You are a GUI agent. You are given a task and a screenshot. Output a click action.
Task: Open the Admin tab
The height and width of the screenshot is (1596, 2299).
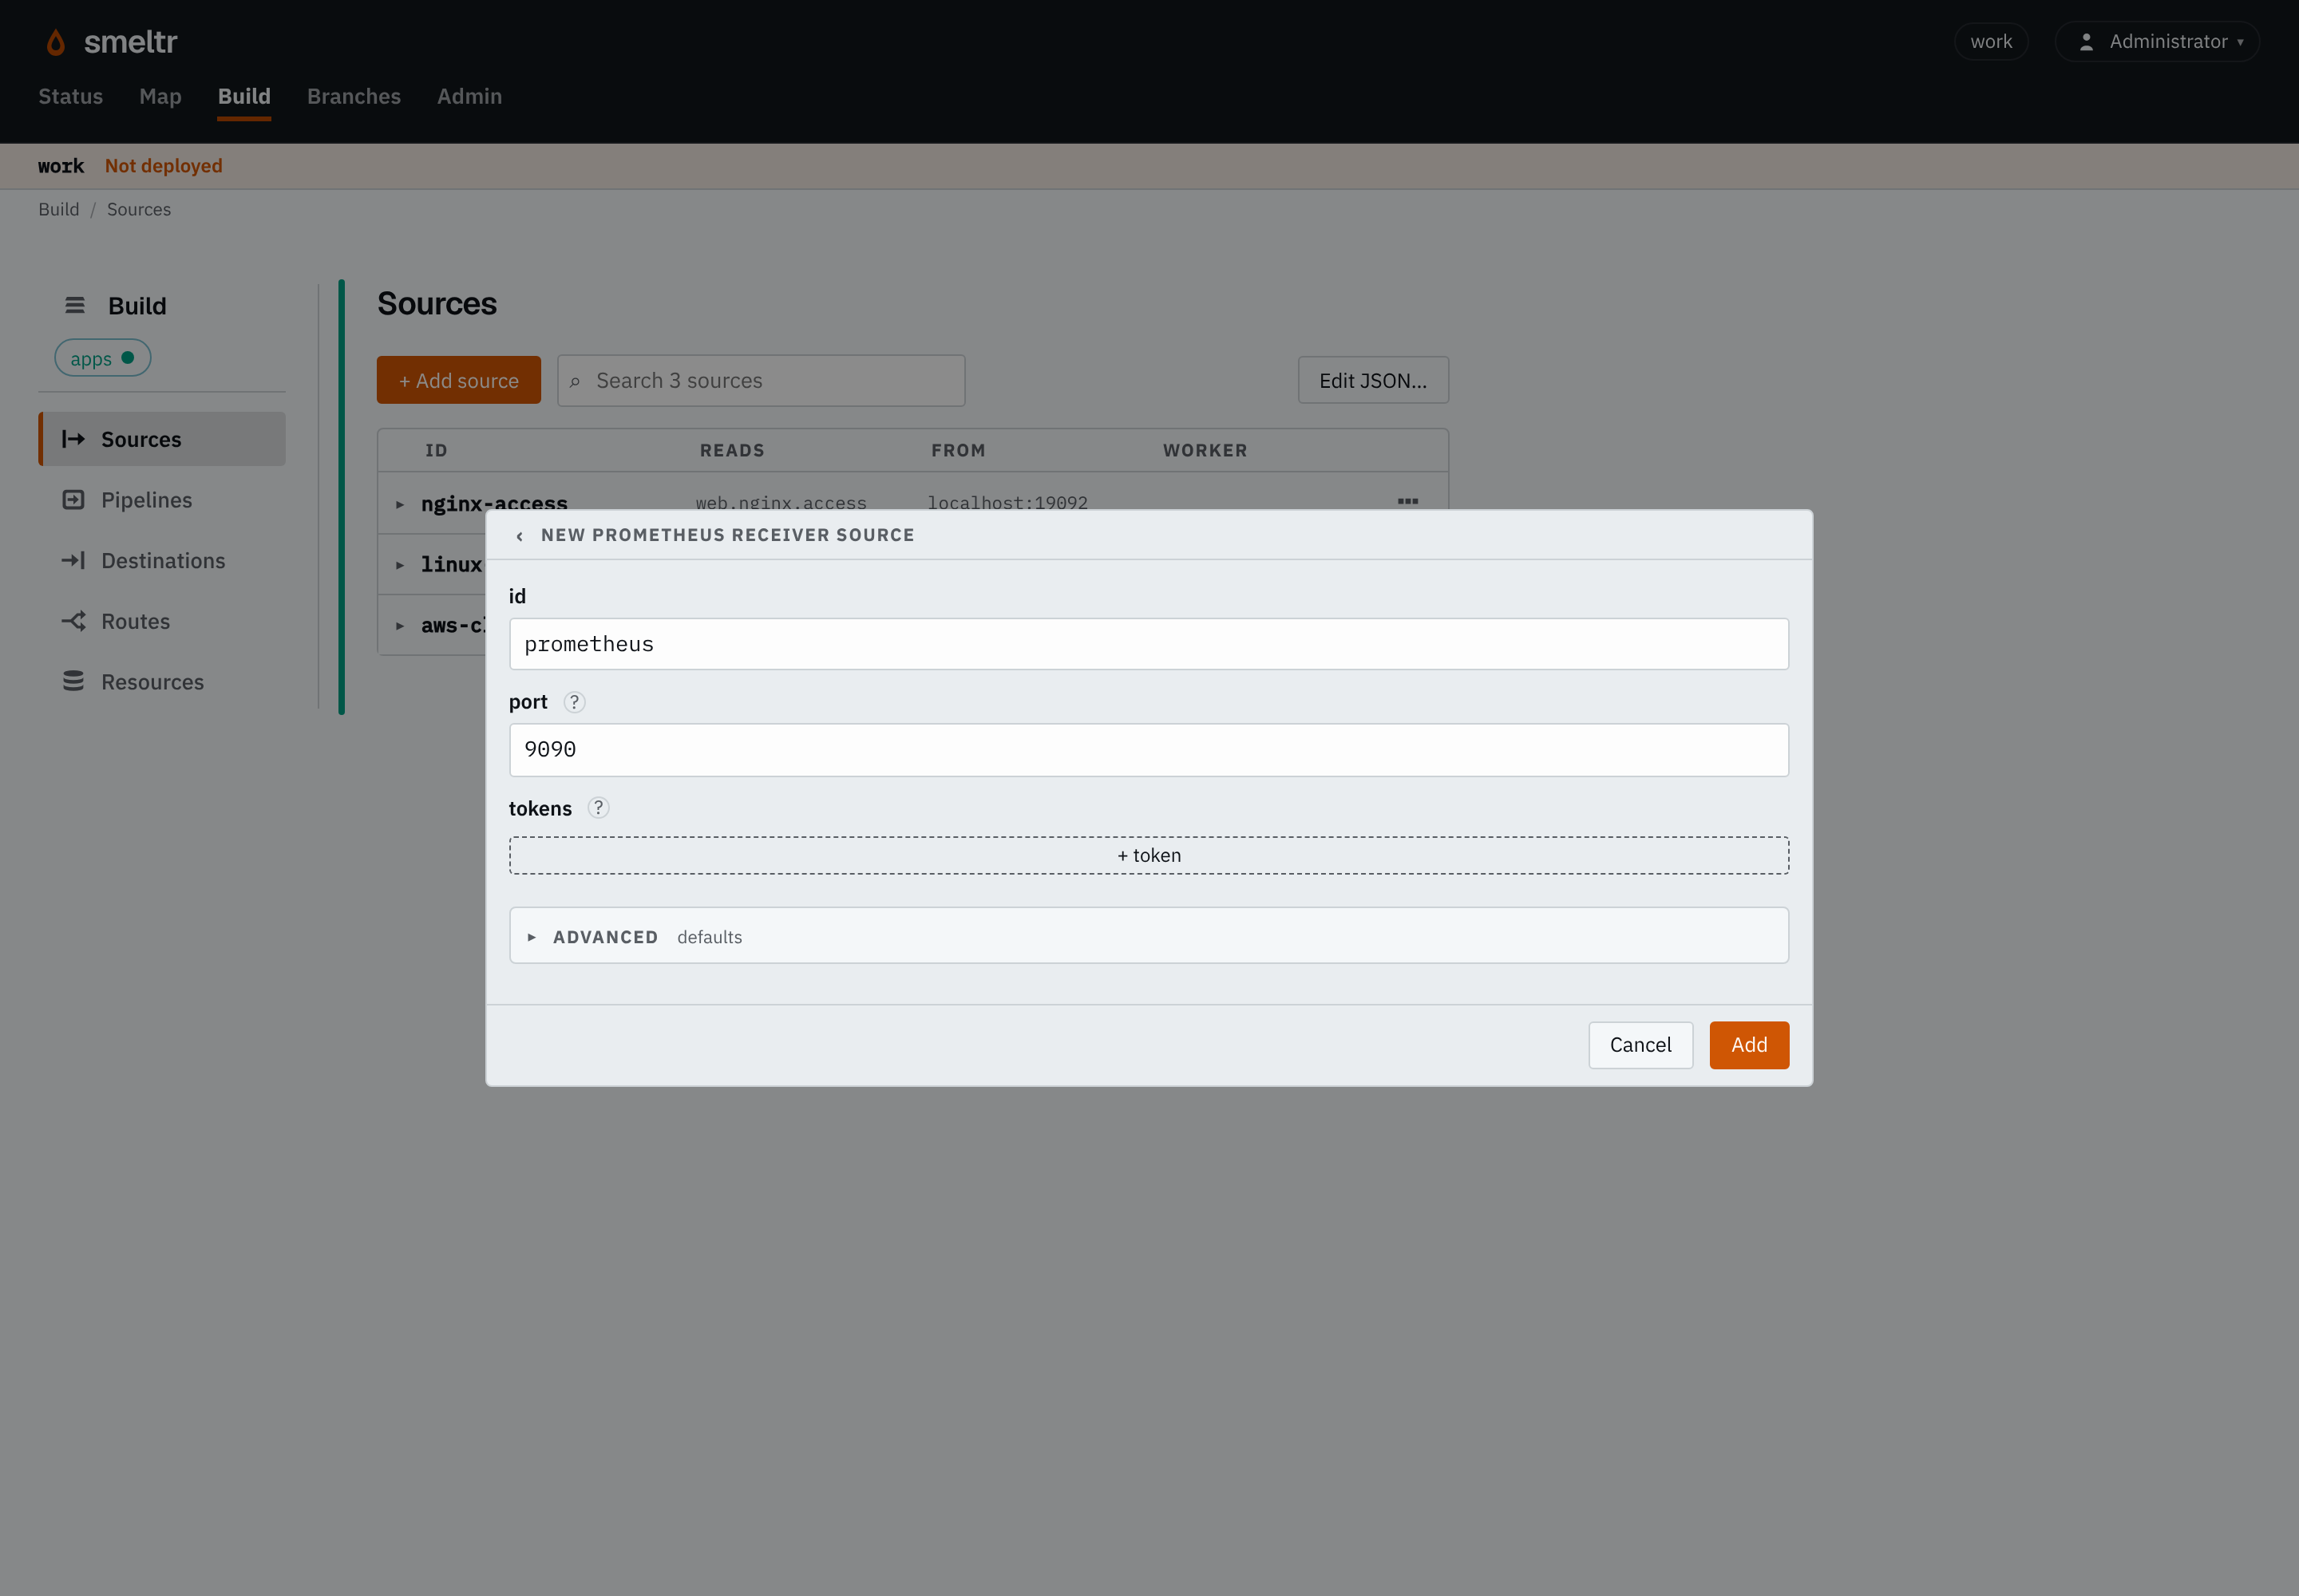469,96
